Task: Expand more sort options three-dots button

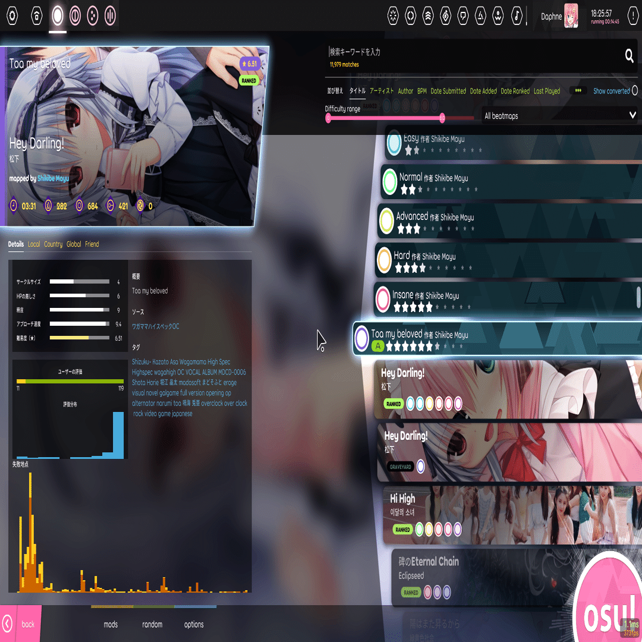Action: [578, 90]
